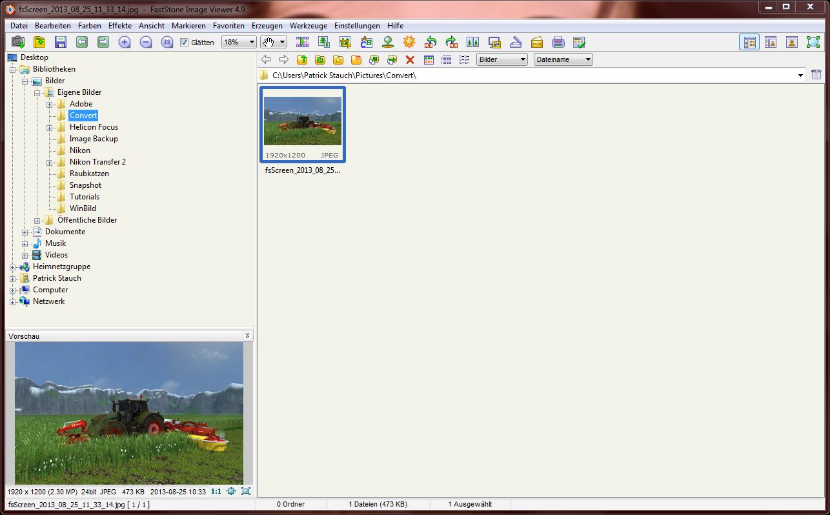Start the slideshow with the filmstrip icon

click(302, 42)
